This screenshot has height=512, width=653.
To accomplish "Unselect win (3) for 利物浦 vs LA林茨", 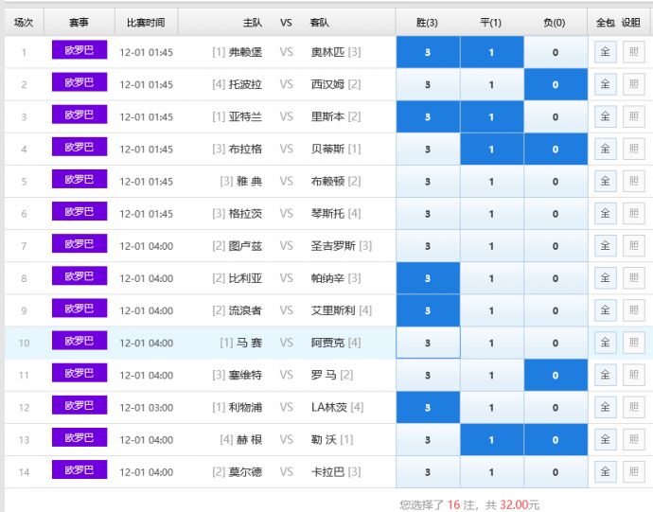I will [428, 408].
